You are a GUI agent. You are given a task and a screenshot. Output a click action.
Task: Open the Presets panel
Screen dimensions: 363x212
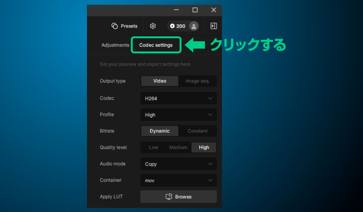point(124,26)
